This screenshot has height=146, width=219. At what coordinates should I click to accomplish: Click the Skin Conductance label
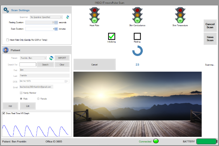point(137,25)
